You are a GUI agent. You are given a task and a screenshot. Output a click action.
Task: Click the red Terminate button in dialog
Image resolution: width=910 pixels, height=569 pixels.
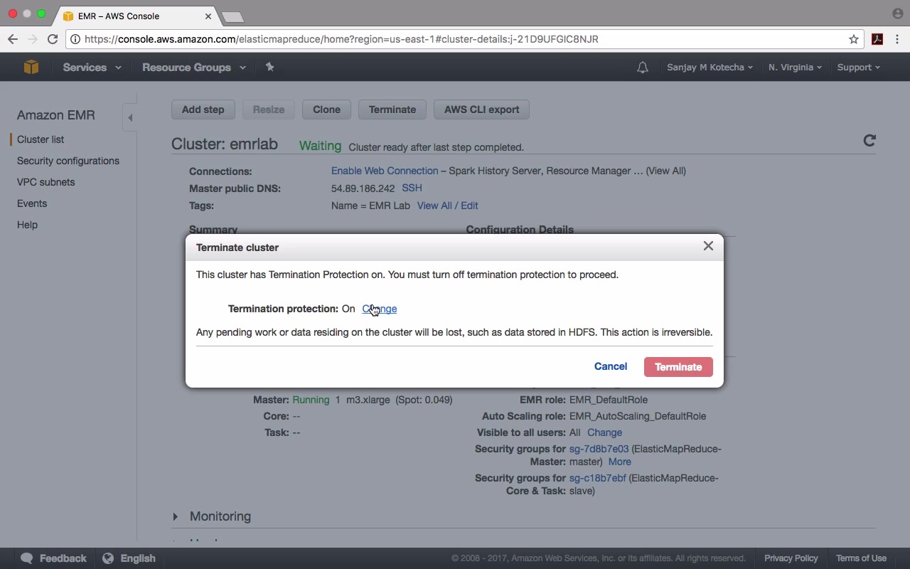pos(678,367)
